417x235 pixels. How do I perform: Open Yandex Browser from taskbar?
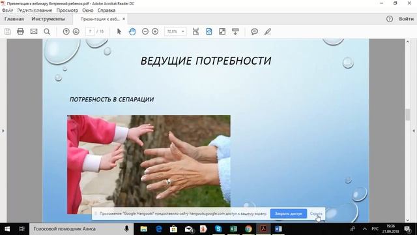[203, 229]
